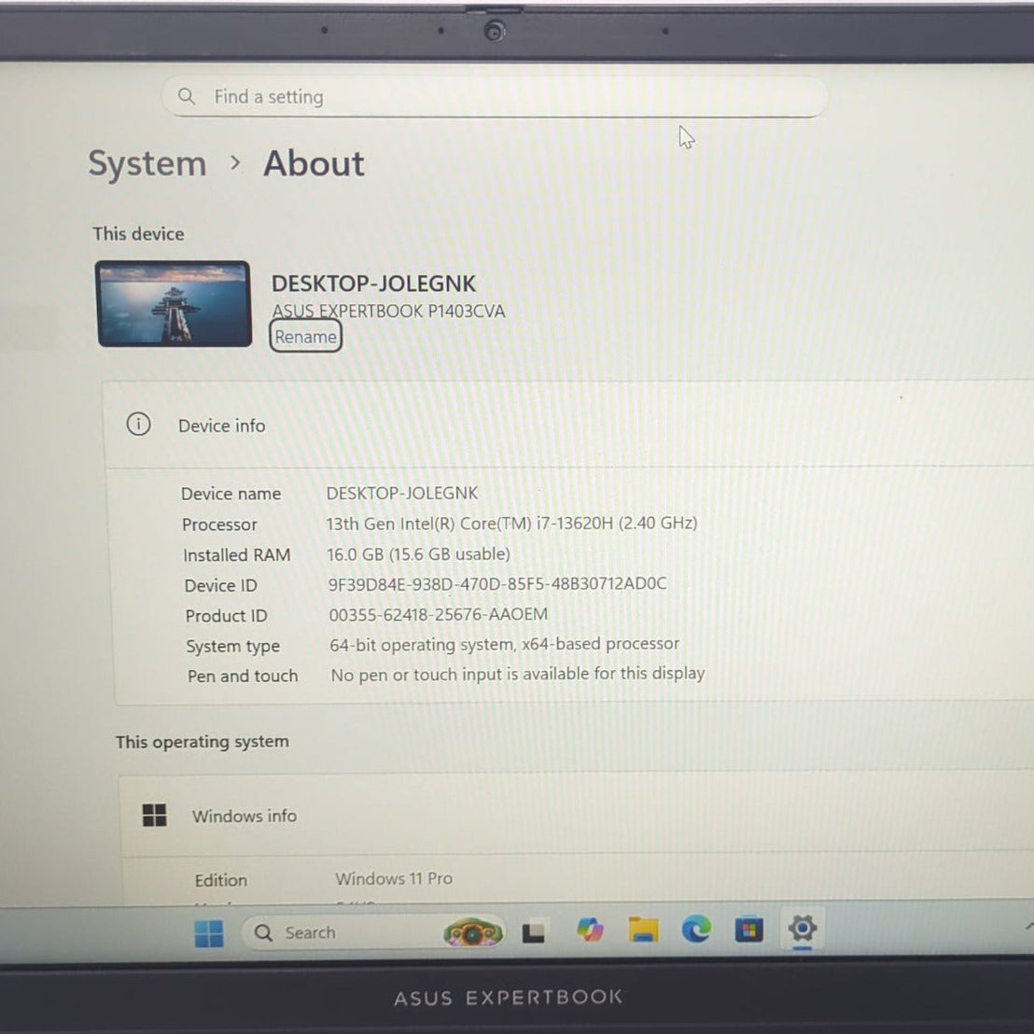Rename this PC using Rename button
Image resolution: width=1034 pixels, height=1034 pixels.
(x=305, y=337)
